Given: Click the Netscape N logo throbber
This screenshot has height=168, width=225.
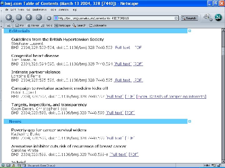Looking at the screenshot, I should click(x=218, y=17).
